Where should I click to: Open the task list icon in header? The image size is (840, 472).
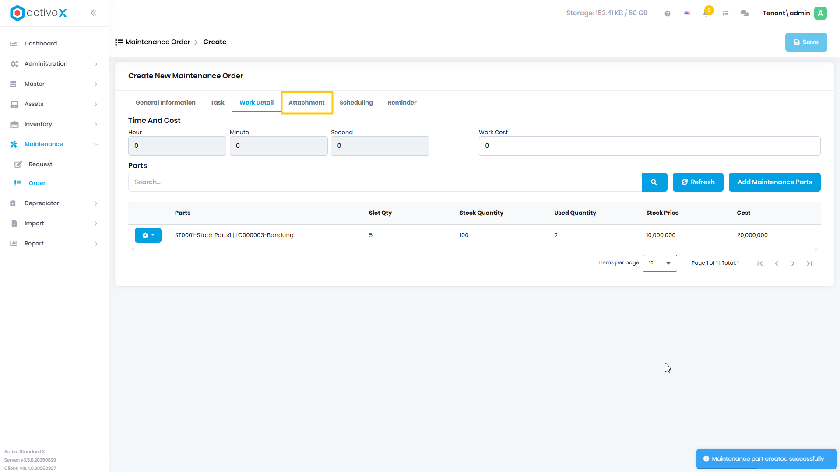725,14
